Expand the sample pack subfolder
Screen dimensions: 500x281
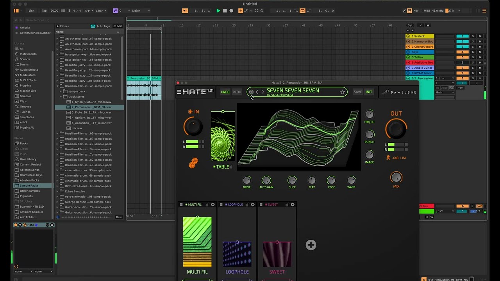(x=61, y=91)
